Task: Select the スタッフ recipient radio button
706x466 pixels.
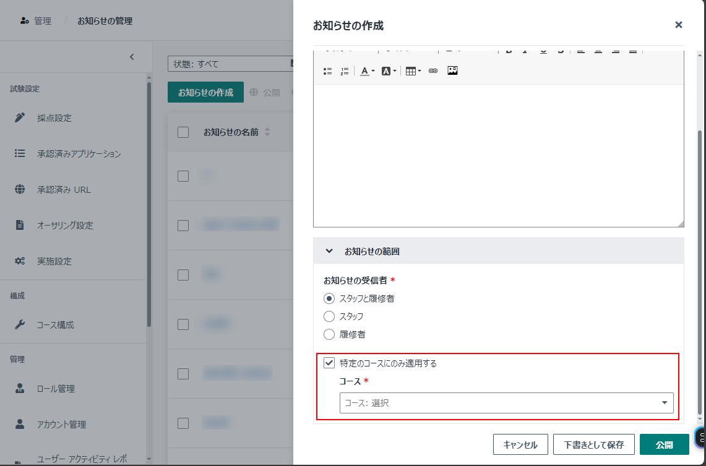Action: [329, 316]
